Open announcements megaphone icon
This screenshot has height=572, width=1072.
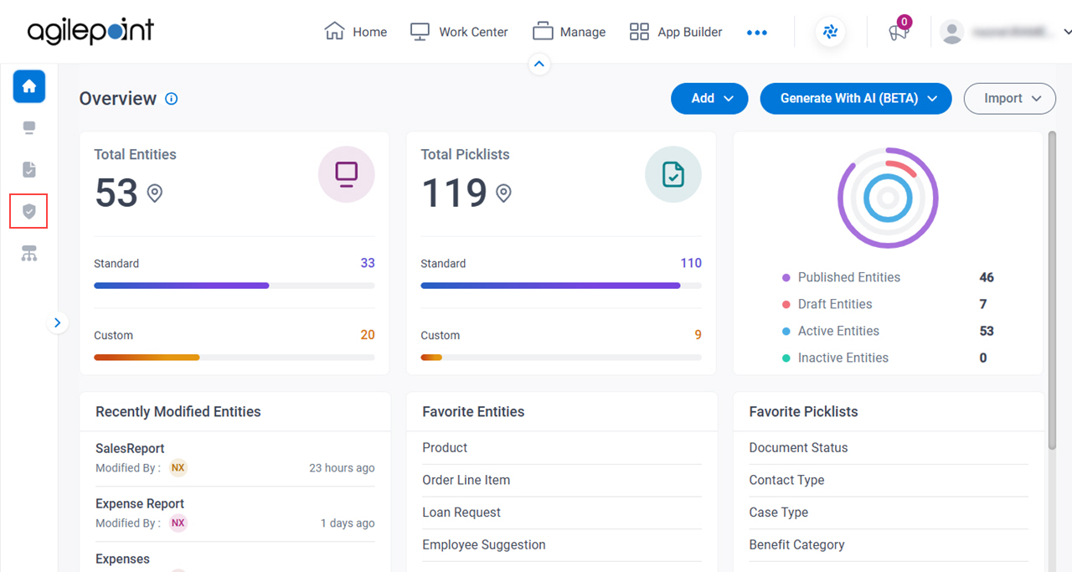click(x=898, y=33)
